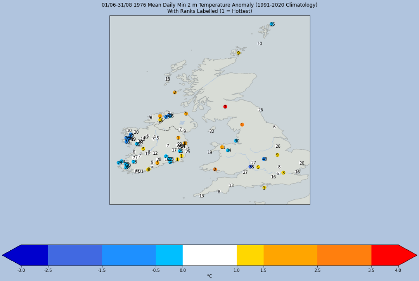This screenshot has height=281, width=419.
Task: Click the red station marker ranked 2 in Scotland
Action: [225, 107]
